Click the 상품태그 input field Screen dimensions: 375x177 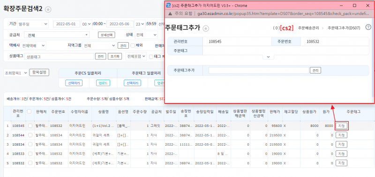click(59, 57)
